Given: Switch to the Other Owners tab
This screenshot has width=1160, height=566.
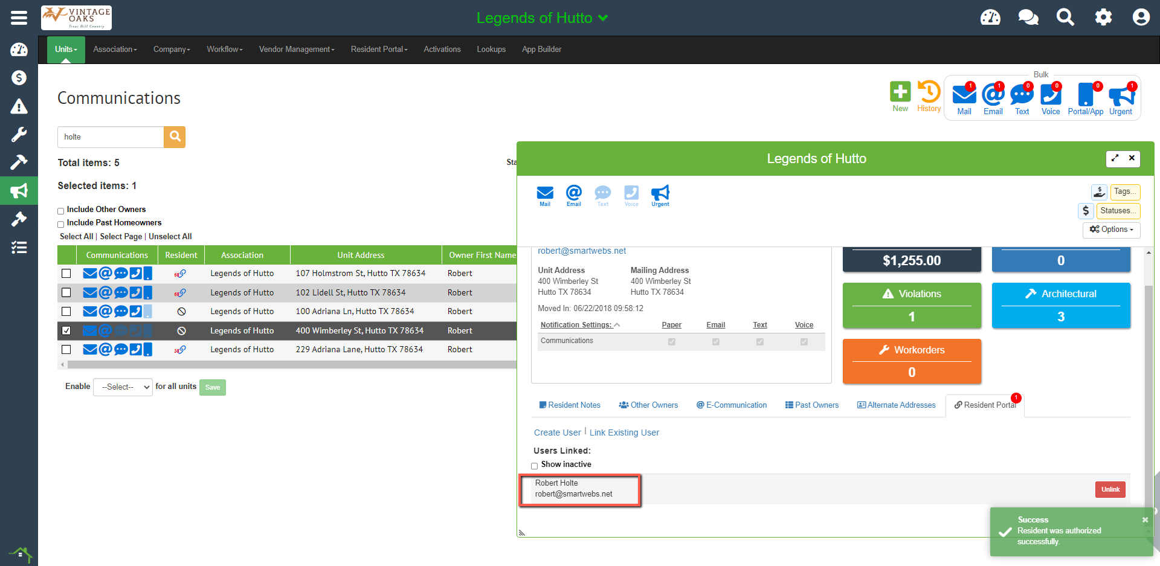Looking at the screenshot, I should tap(648, 405).
